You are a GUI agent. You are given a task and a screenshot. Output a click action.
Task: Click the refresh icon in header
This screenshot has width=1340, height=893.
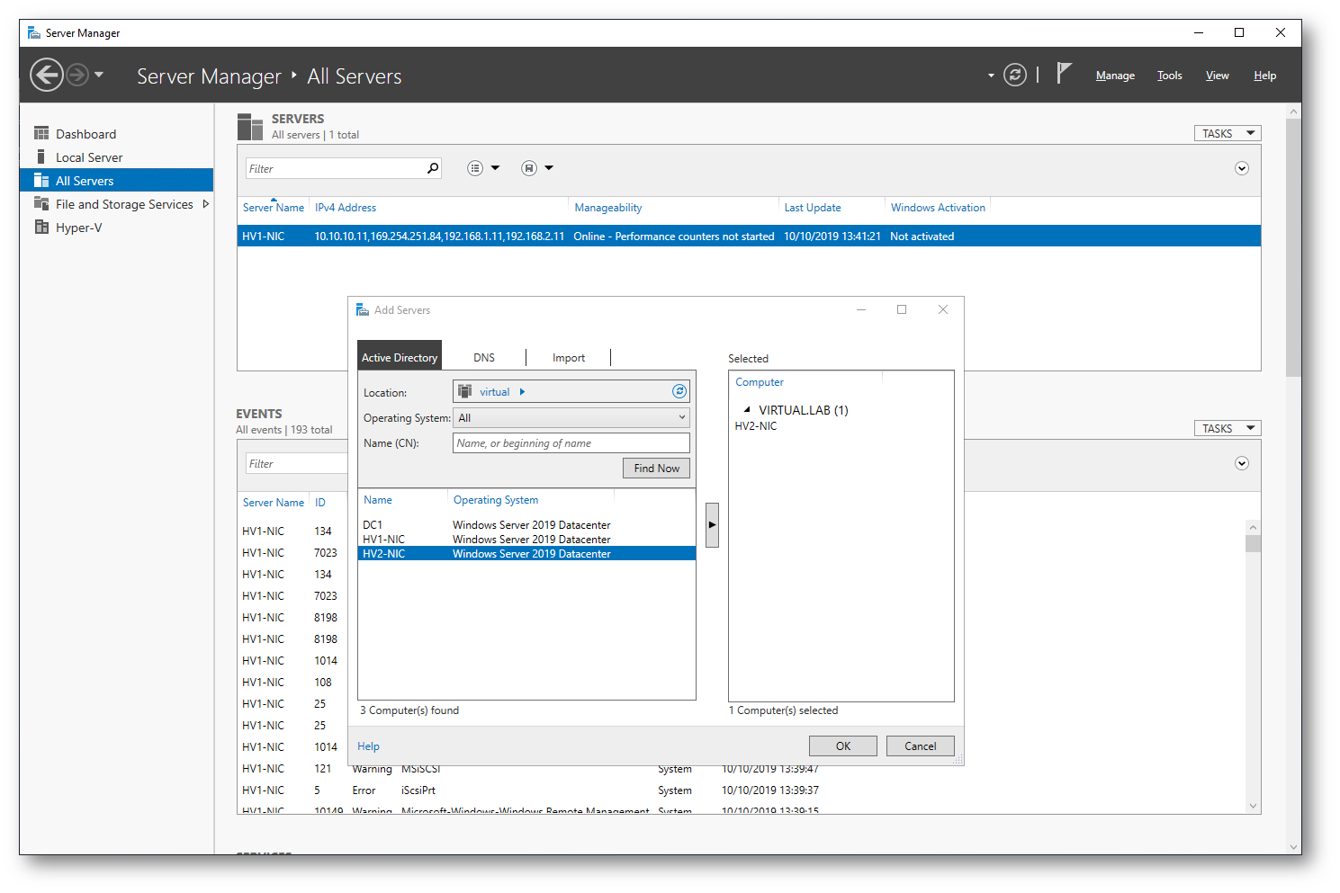pyautogui.click(x=1015, y=75)
